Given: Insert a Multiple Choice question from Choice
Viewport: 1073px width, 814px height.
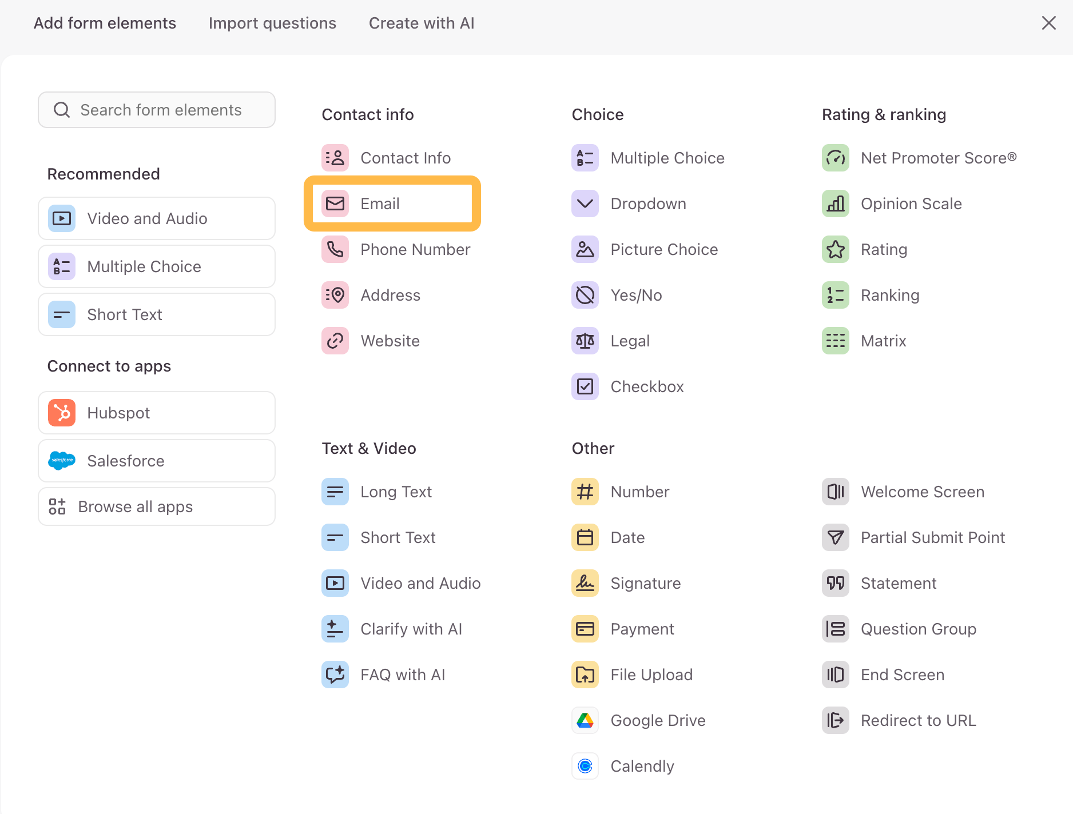Looking at the screenshot, I should click(x=667, y=158).
